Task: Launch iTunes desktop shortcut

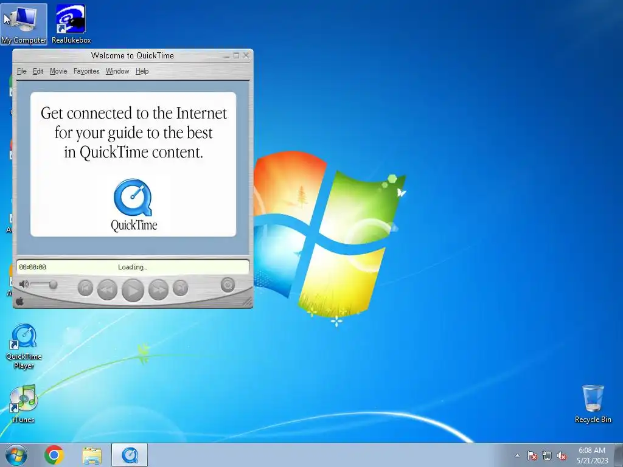Action: pos(24,404)
